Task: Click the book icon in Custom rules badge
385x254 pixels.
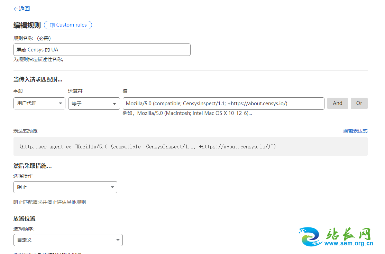Action: coord(52,25)
